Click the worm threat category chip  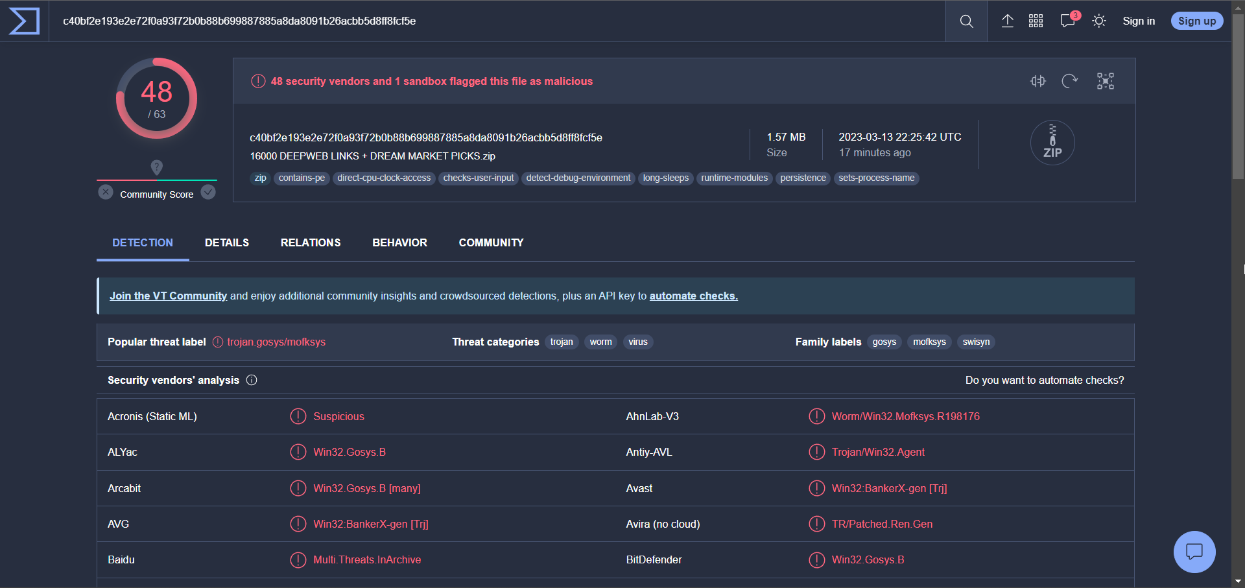pos(600,342)
